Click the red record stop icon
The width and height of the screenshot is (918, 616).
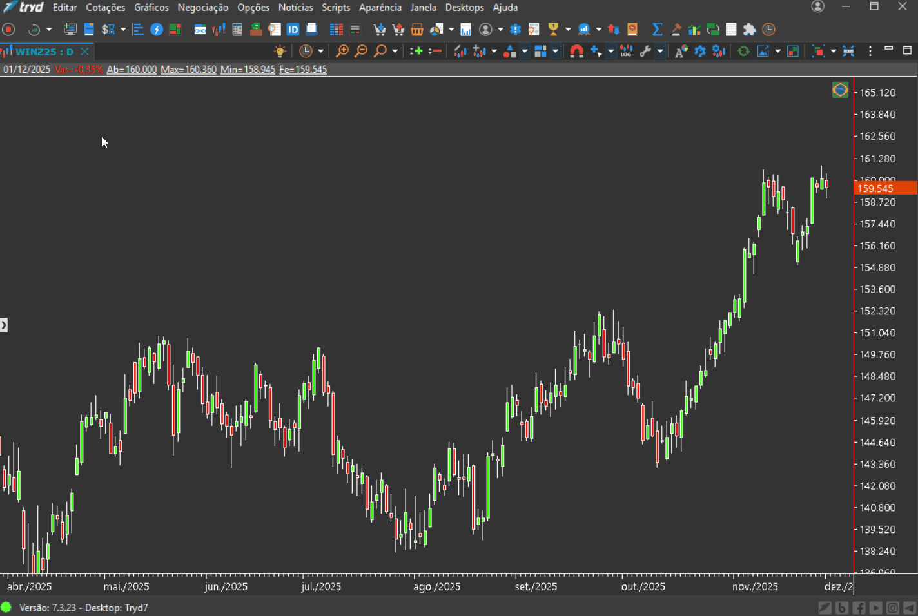coord(8,30)
